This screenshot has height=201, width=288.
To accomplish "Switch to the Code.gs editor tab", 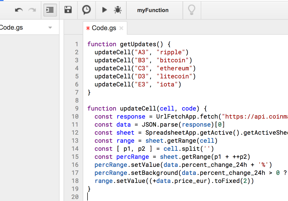I will pyautogui.click(x=104, y=28).
